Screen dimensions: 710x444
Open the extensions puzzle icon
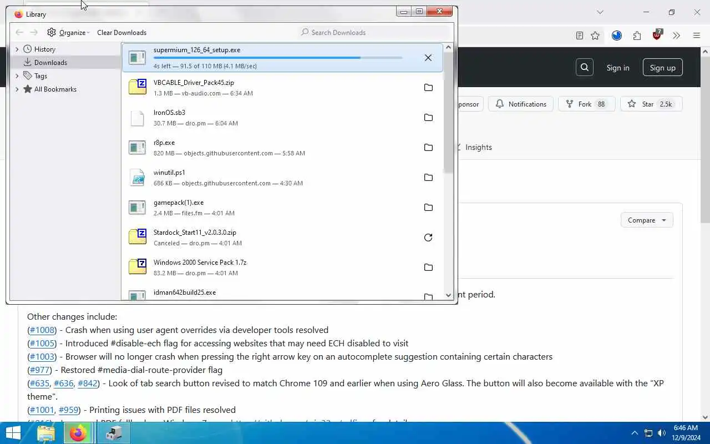[637, 36]
